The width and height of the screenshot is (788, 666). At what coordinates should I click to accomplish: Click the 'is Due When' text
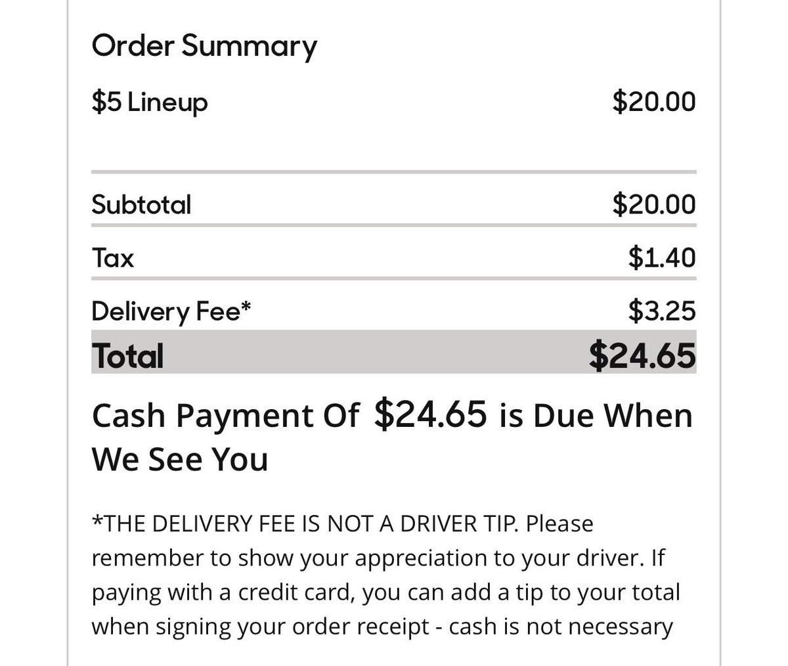coord(596,416)
